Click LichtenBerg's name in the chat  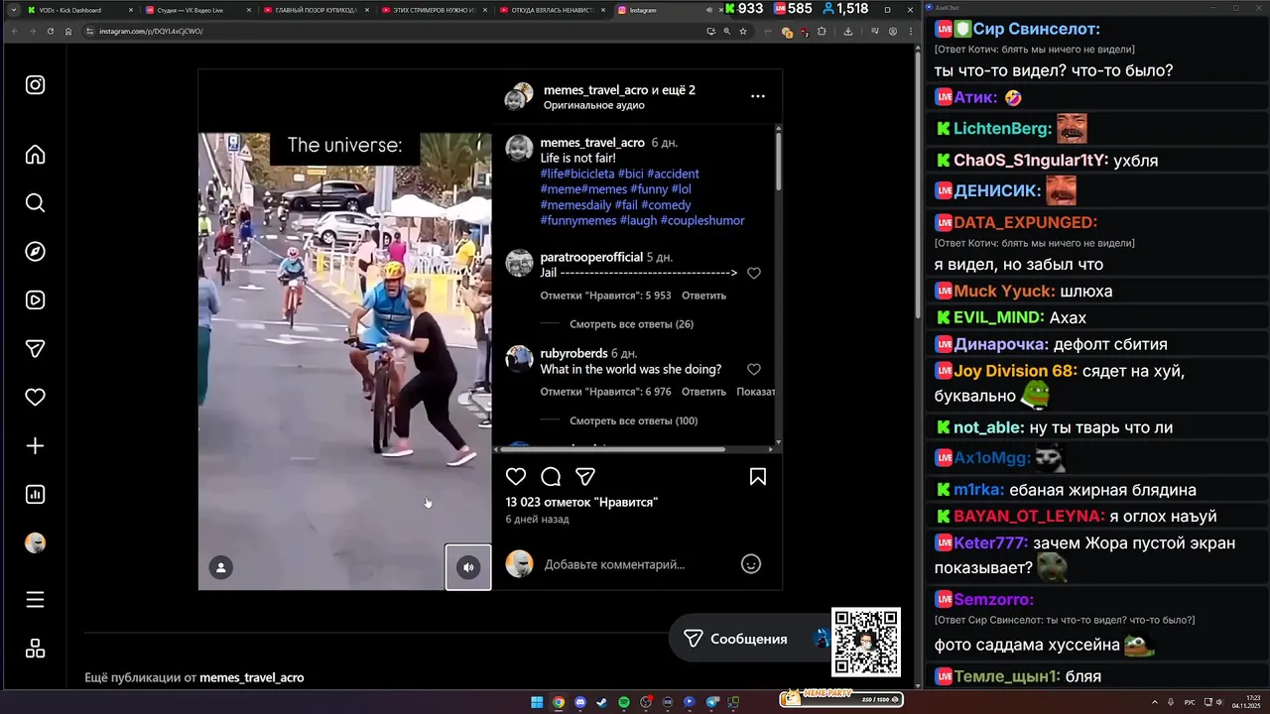coord(1000,129)
